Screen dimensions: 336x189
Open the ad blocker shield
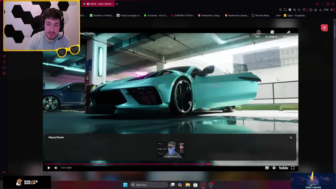(290, 10)
